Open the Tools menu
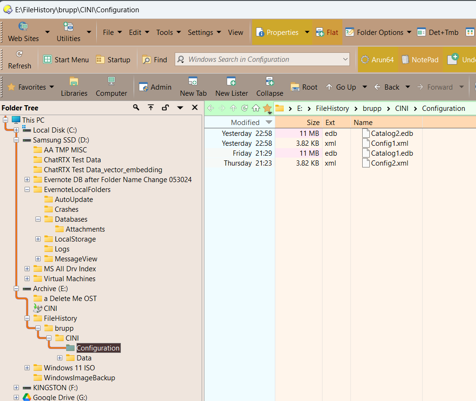Image resolution: width=476 pixels, height=401 pixels. tap(168, 33)
